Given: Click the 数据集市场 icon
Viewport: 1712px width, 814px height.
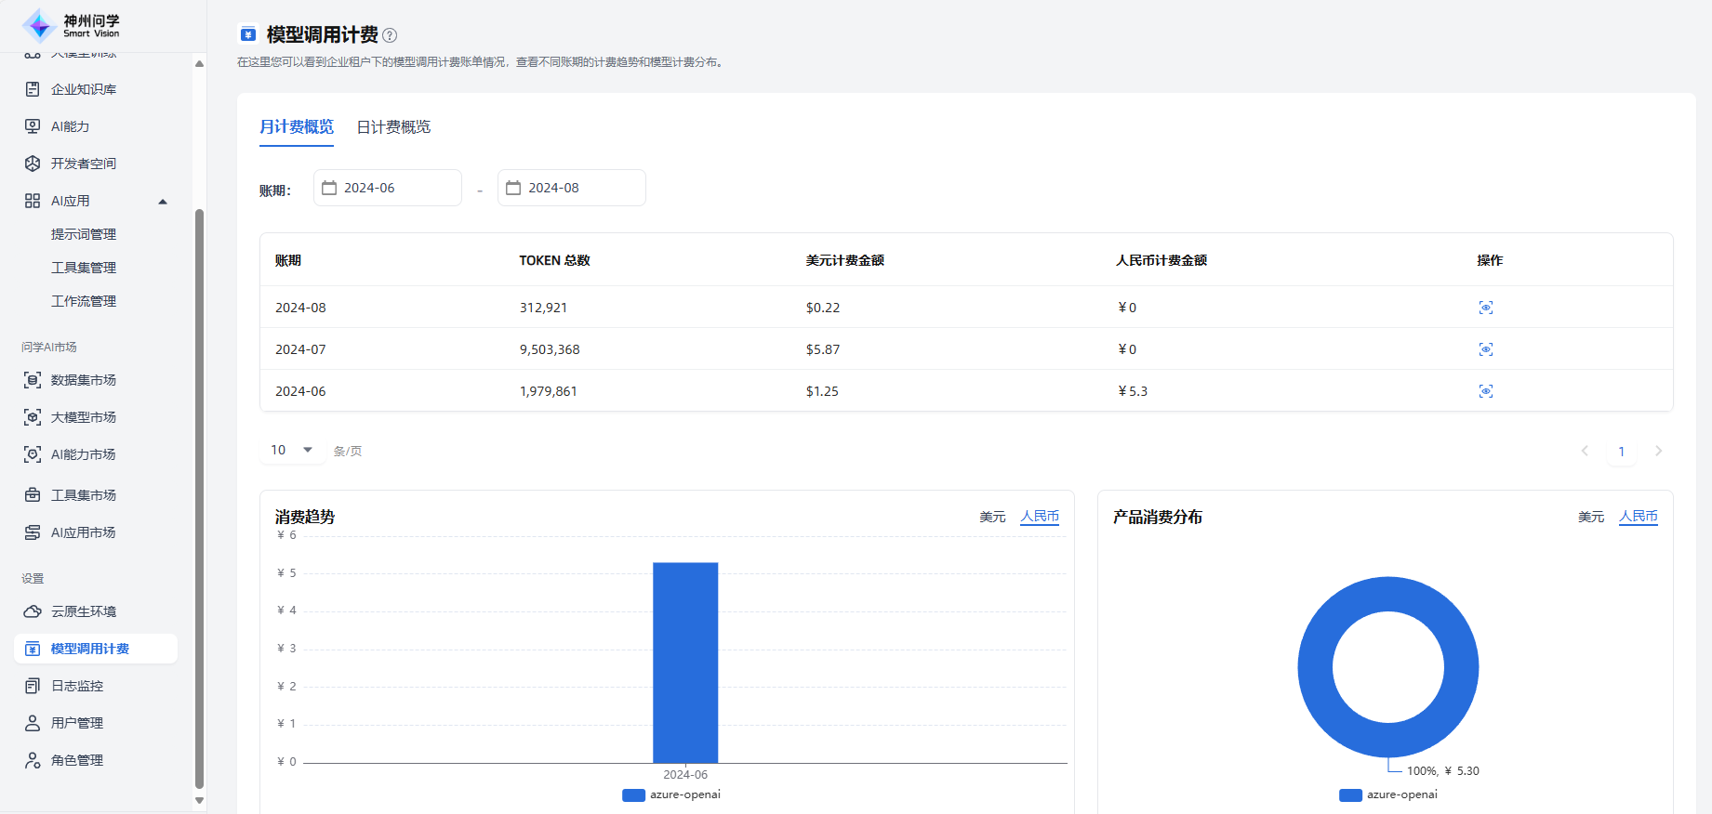Looking at the screenshot, I should pyautogui.click(x=33, y=380).
